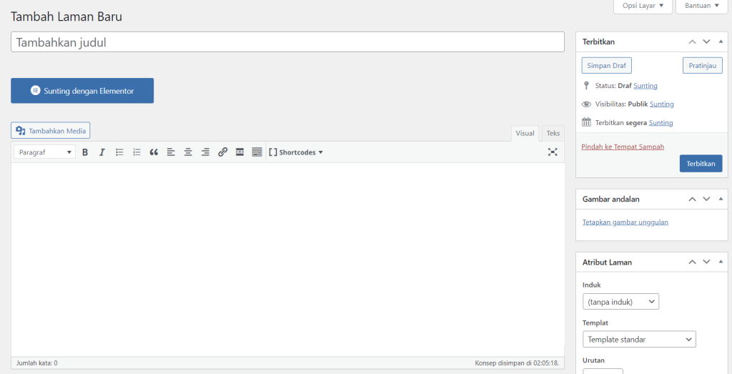Click the Tambahkan judul title field
This screenshot has height=374, width=732.
tap(287, 42)
